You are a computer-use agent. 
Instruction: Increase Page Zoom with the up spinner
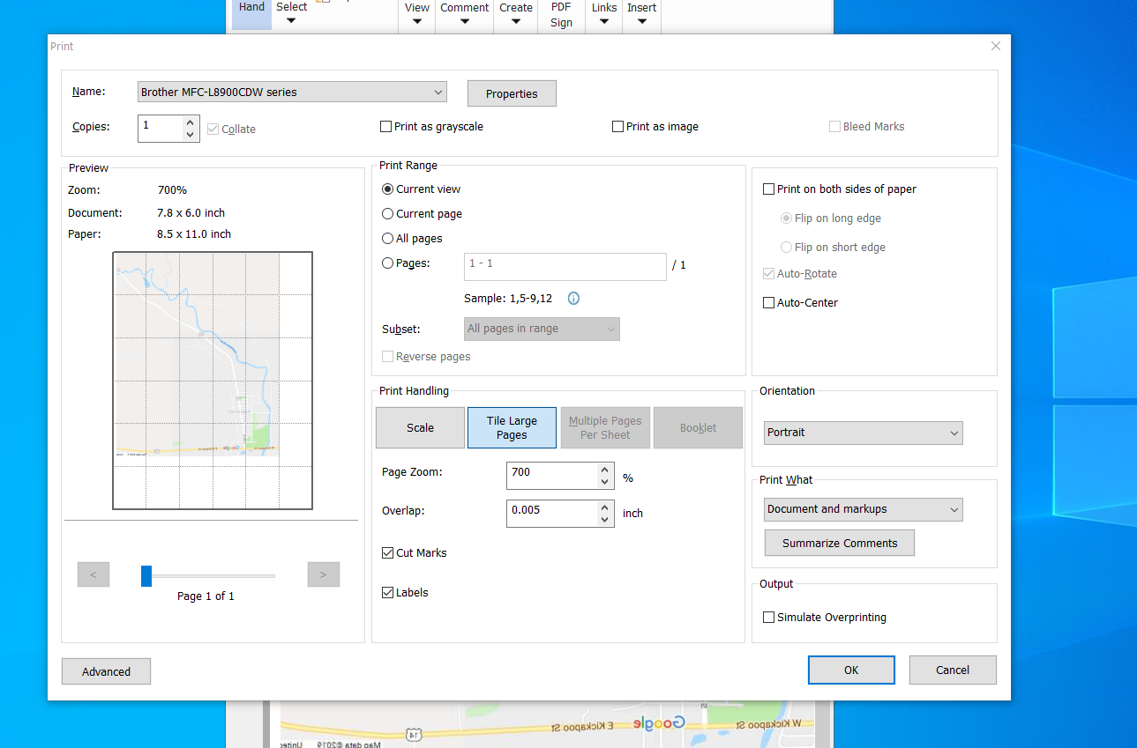pos(604,470)
